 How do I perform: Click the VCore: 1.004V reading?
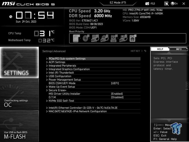[x=131, y=20]
